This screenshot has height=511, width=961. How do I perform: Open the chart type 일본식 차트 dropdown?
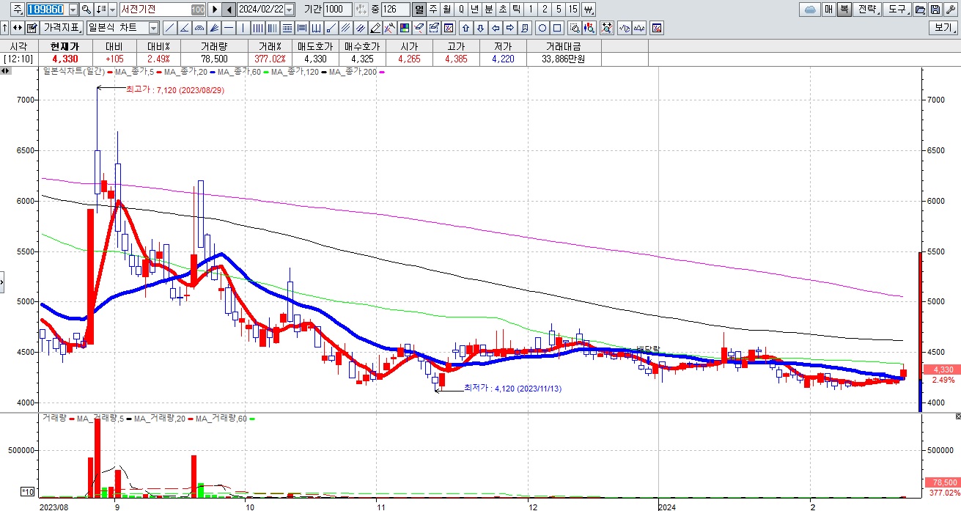(153, 28)
